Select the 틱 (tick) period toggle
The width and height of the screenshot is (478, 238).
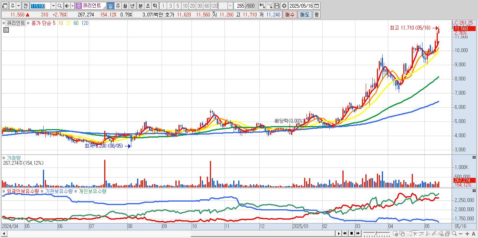(x=155, y=6)
